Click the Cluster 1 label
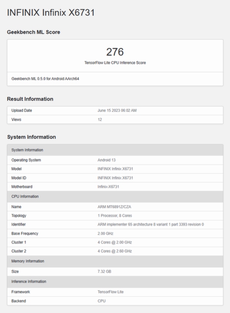This screenshot has width=230, height=313. pyautogui.click(x=19, y=242)
